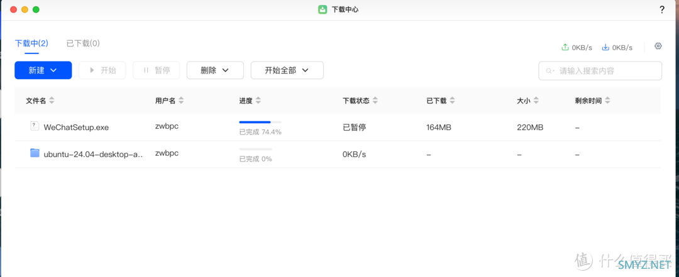Click the search magnifier icon

[549, 71]
